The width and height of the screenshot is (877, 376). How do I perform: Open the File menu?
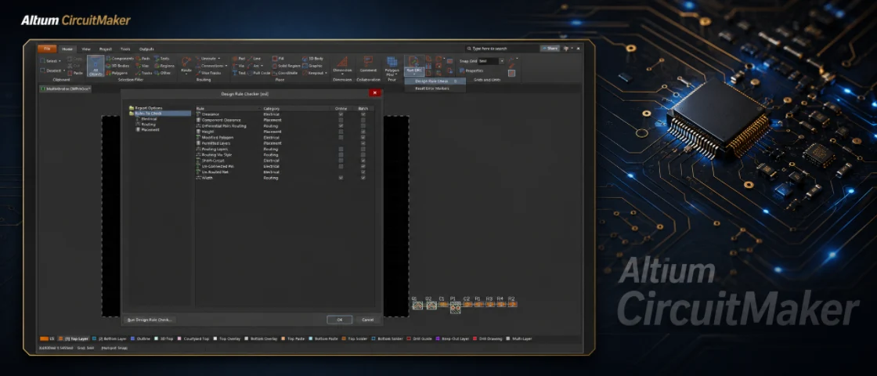(47, 49)
